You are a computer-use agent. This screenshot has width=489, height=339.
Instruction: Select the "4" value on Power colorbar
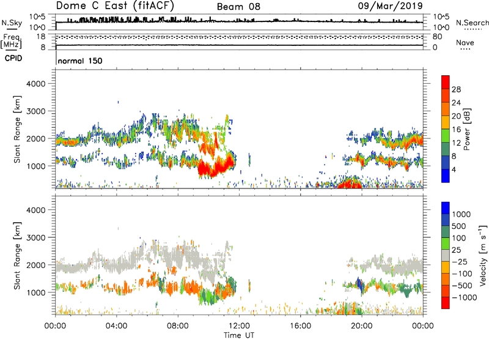[454, 169]
